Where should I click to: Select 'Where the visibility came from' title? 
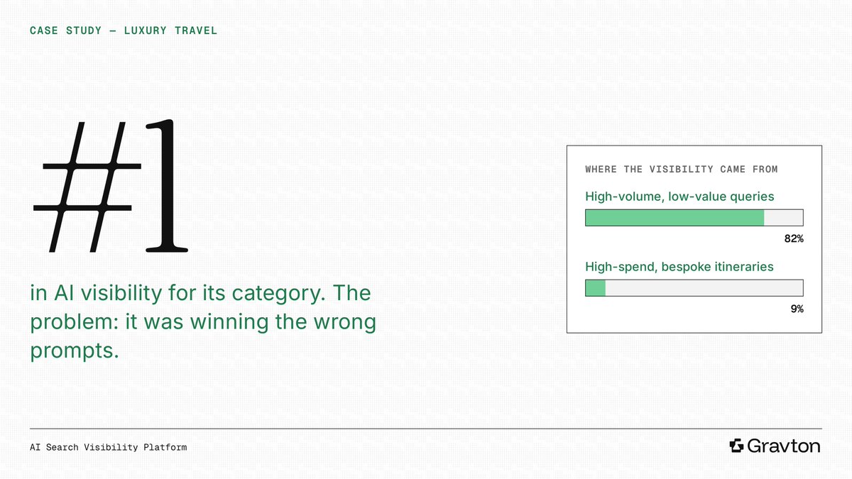[x=681, y=170]
